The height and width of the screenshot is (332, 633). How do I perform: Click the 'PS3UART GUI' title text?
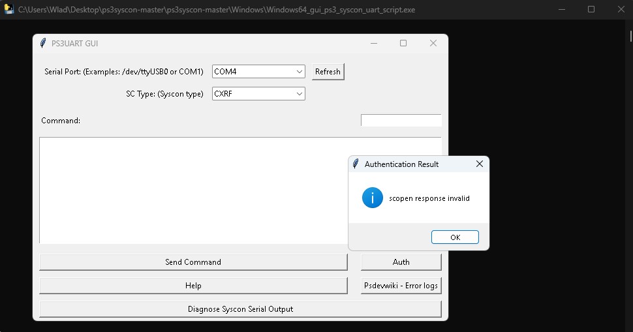point(74,44)
